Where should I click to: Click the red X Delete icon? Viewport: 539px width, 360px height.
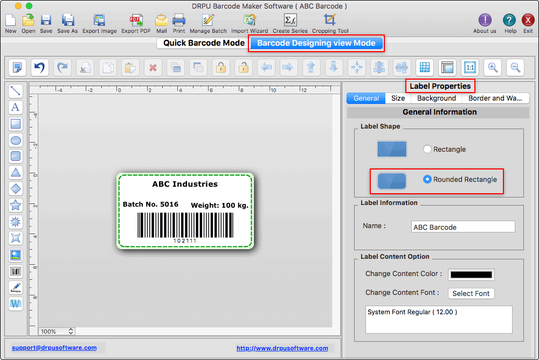click(x=153, y=67)
